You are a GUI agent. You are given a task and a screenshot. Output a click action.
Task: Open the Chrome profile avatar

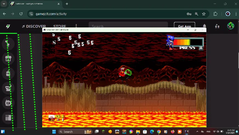[228, 14]
